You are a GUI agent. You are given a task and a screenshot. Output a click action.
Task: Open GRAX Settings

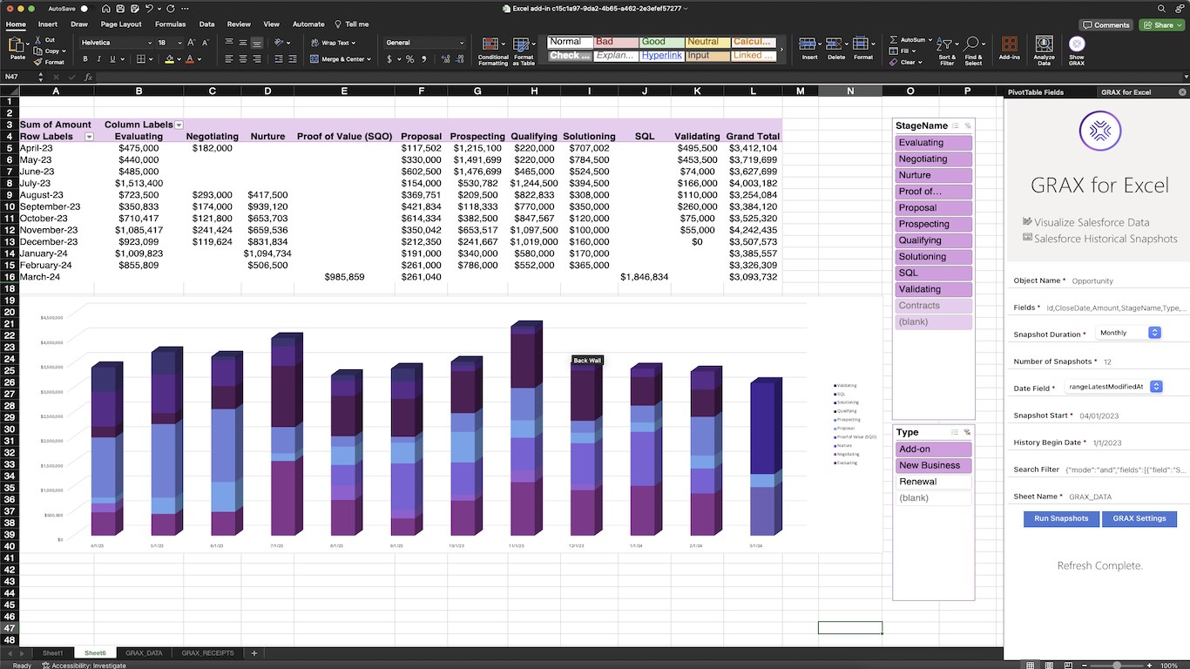coord(1139,518)
